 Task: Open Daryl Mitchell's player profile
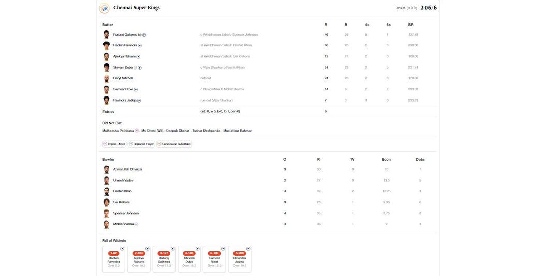coord(123,78)
